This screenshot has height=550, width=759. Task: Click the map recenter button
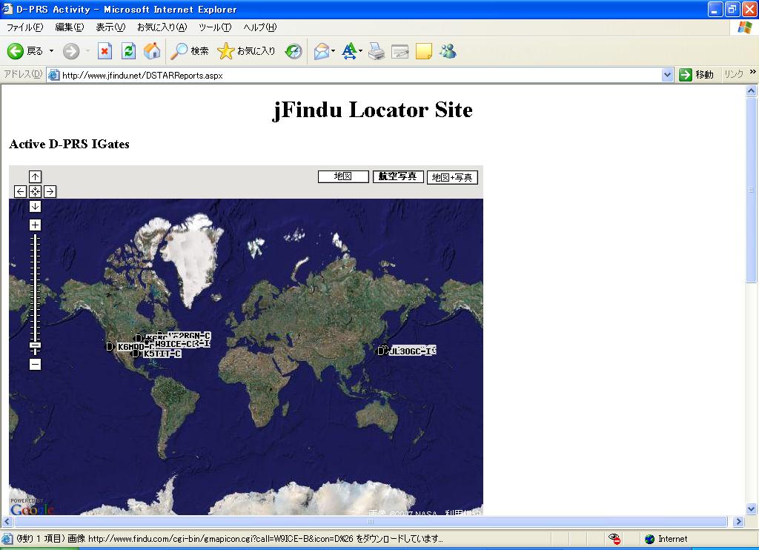pos(35,192)
